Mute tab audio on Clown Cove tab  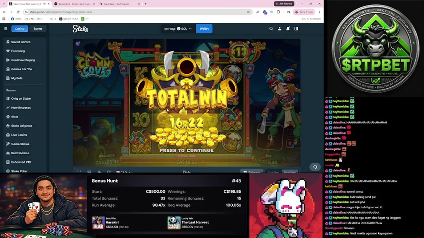[44, 4]
